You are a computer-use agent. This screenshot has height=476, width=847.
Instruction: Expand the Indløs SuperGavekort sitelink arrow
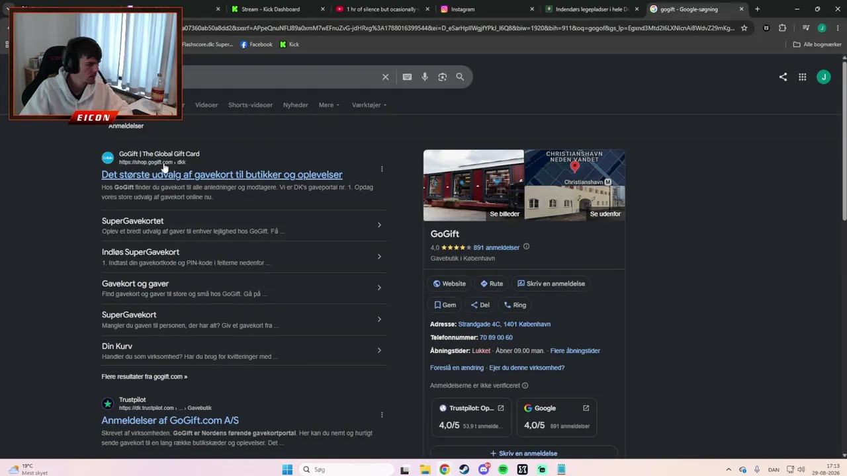[379, 257]
